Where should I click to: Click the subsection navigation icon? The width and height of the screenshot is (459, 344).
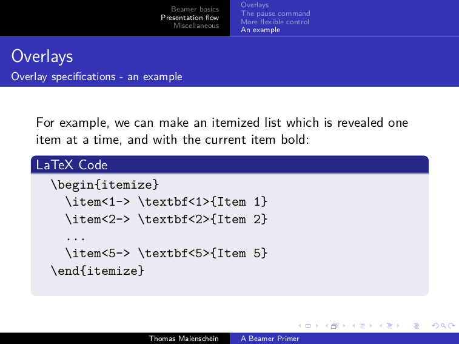tap(364, 326)
